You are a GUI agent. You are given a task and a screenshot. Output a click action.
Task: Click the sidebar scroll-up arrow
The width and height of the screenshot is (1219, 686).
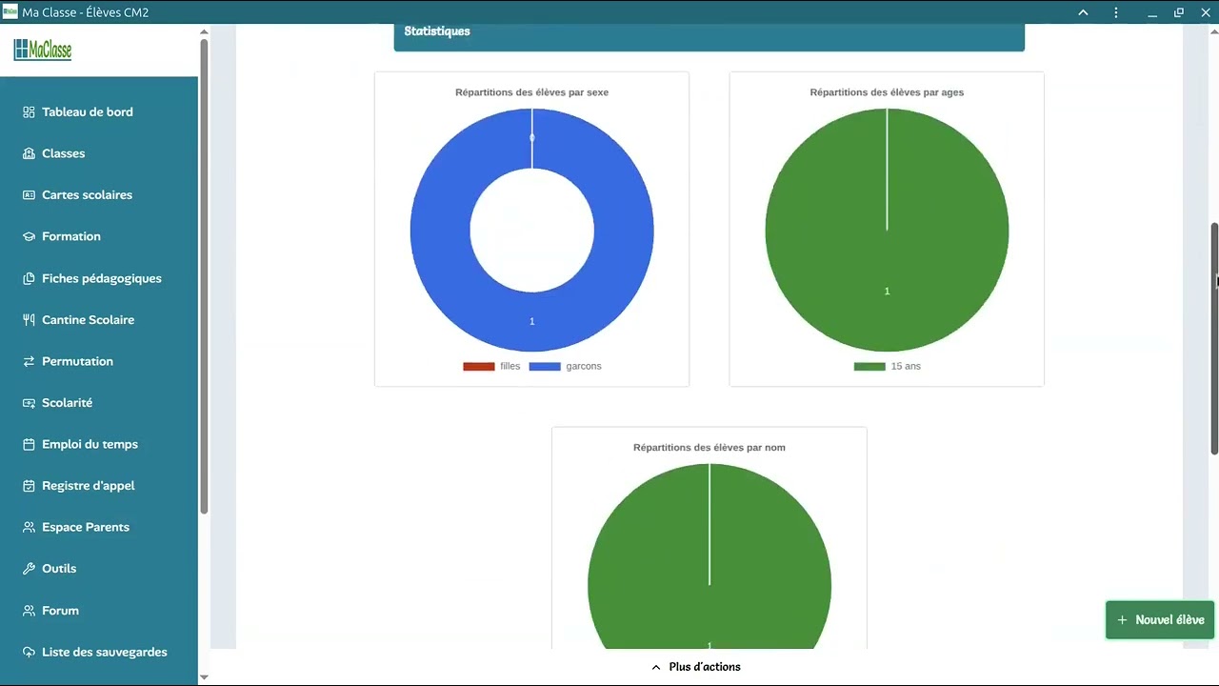204,32
